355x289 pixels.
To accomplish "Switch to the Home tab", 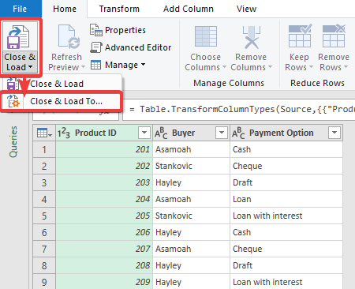I will [x=65, y=9].
